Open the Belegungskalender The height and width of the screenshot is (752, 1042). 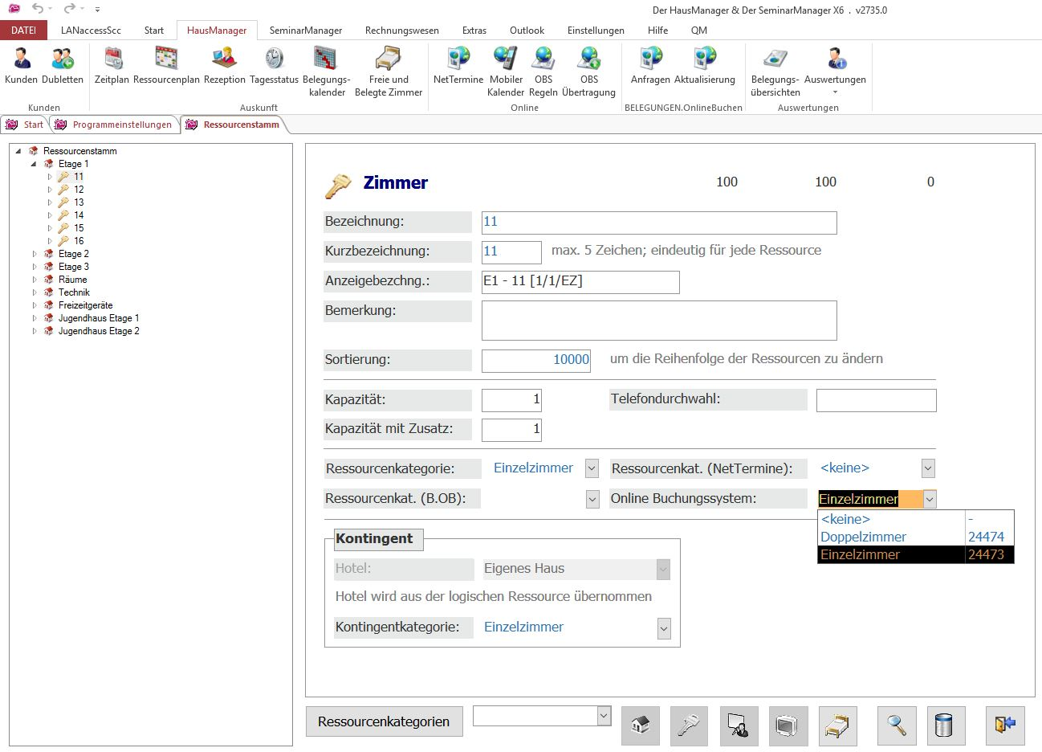326,71
